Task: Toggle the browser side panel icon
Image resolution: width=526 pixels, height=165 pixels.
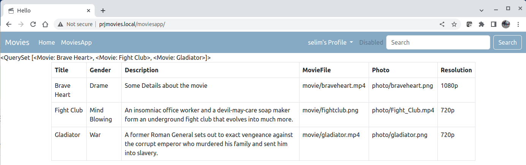Action: coord(494,24)
